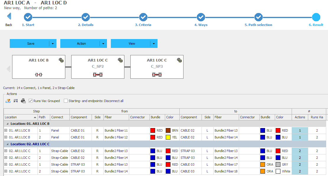The image size is (328, 176).
Task: Click yellow YEL color swatch in Fiber12 row
Action: click(168, 137)
